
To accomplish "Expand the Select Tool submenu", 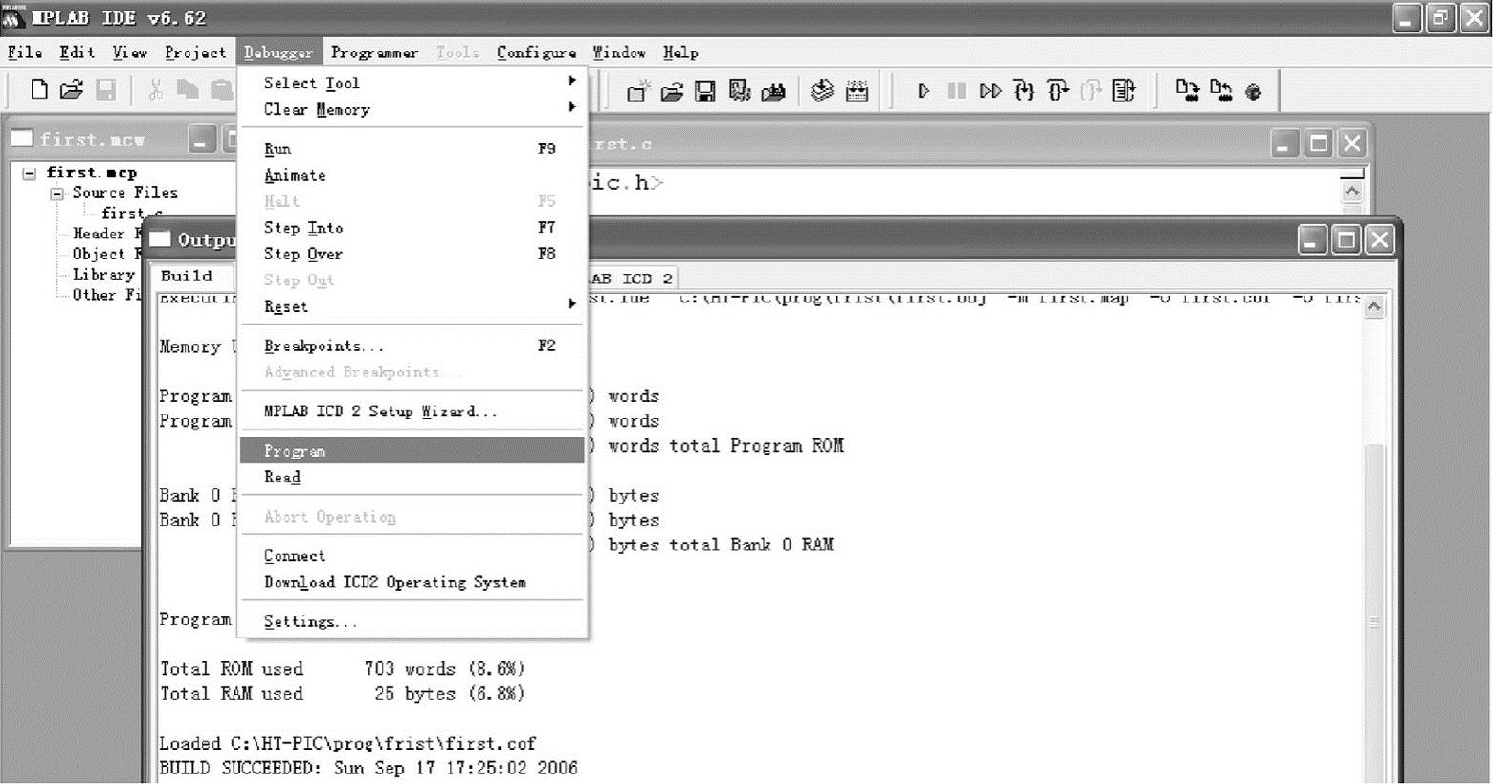I will pyautogui.click(x=412, y=83).
